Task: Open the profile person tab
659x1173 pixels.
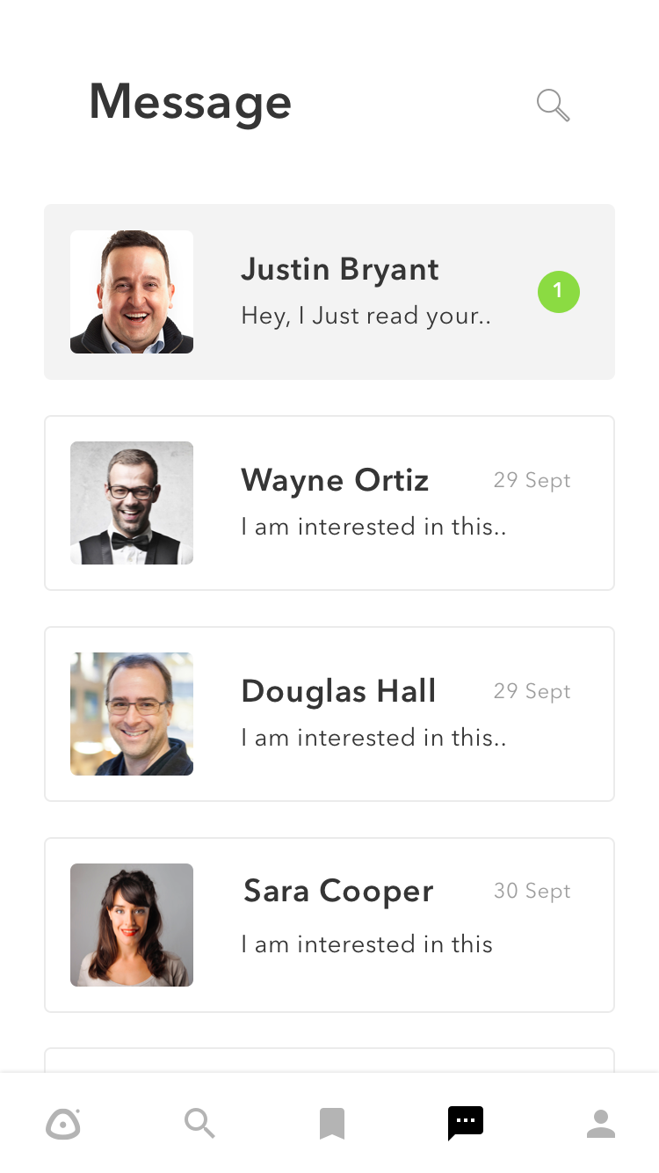Action: pos(601,1123)
